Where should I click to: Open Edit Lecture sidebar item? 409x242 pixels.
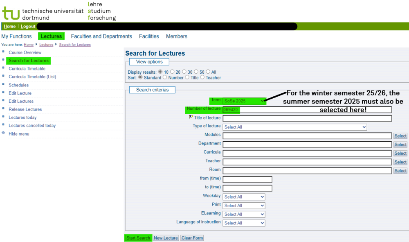coord(20,93)
